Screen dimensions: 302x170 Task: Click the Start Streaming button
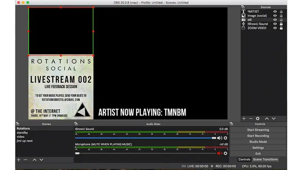(258, 130)
